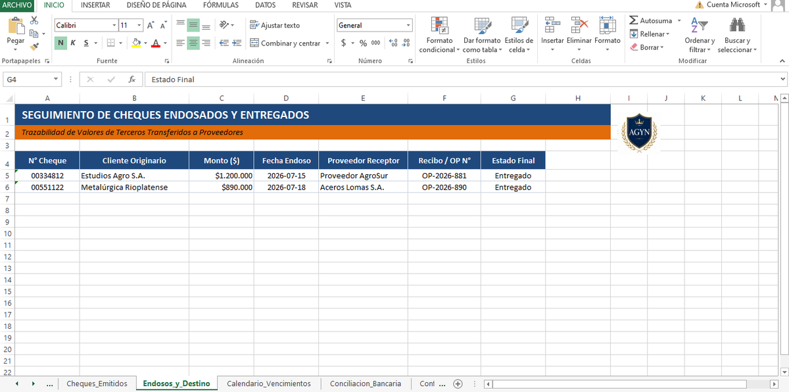
Task: Open the ARCHIVO tab
Action: (x=17, y=5)
